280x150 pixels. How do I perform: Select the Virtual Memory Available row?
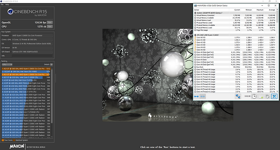(x=235, y=18)
